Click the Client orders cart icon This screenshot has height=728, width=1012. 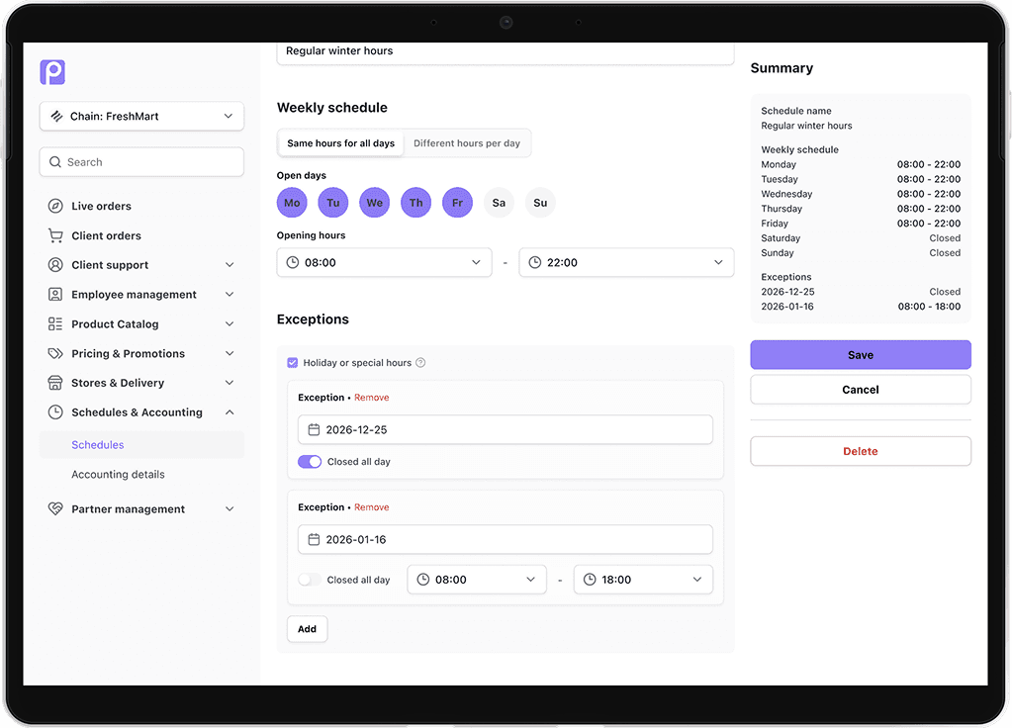click(x=55, y=235)
